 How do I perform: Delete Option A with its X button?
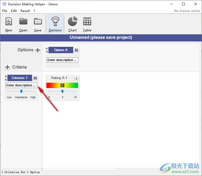[76, 50]
